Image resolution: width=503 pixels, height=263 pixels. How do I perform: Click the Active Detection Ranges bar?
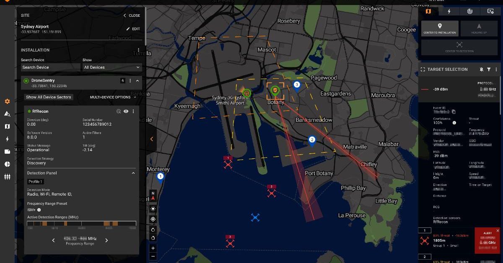(x=81, y=224)
